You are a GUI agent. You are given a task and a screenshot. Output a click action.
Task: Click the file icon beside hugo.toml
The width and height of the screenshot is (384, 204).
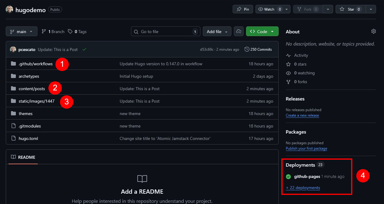click(x=13, y=138)
